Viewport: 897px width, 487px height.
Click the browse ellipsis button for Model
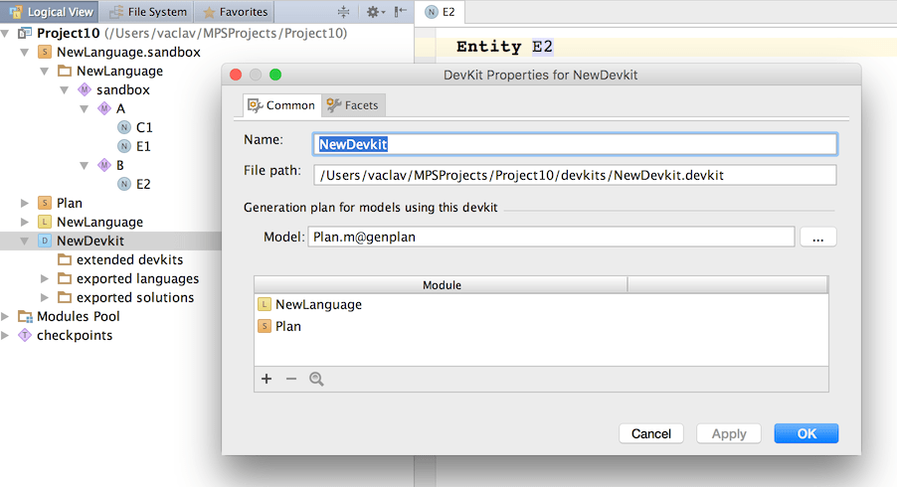click(817, 238)
